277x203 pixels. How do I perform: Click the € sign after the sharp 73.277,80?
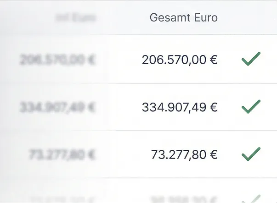click(x=213, y=155)
